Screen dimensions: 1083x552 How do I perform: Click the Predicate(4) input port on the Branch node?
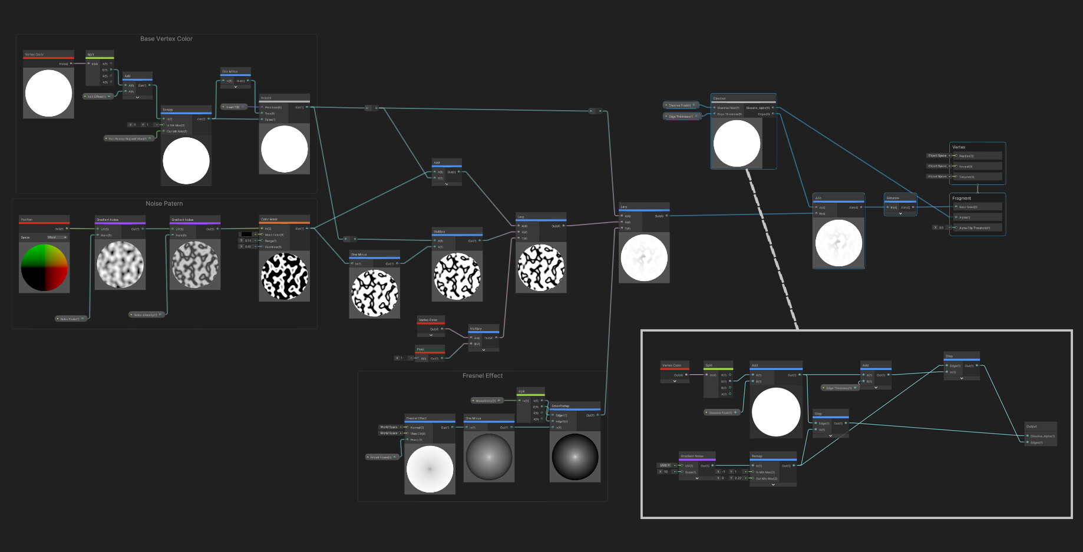(262, 107)
